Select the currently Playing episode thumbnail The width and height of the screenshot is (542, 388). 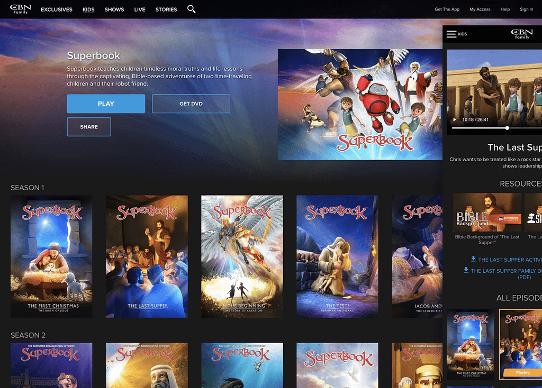(x=521, y=344)
